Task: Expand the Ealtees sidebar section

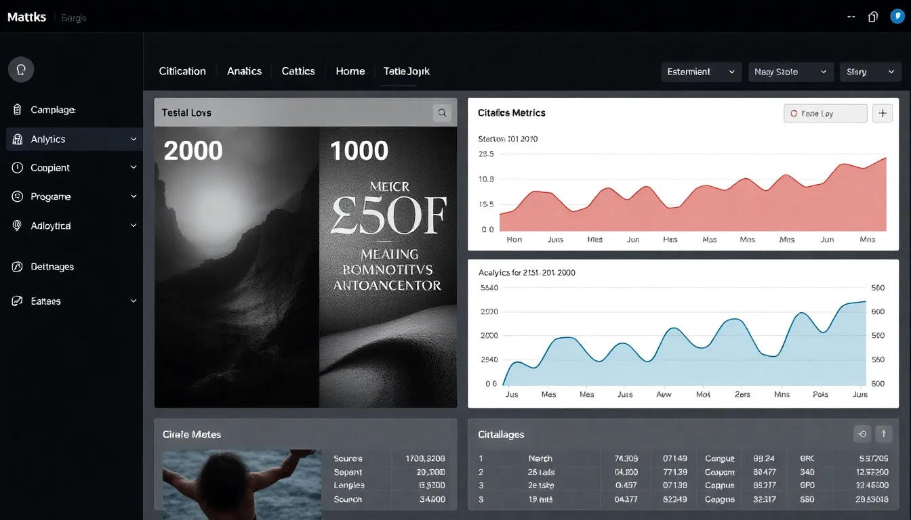Action: click(134, 301)
